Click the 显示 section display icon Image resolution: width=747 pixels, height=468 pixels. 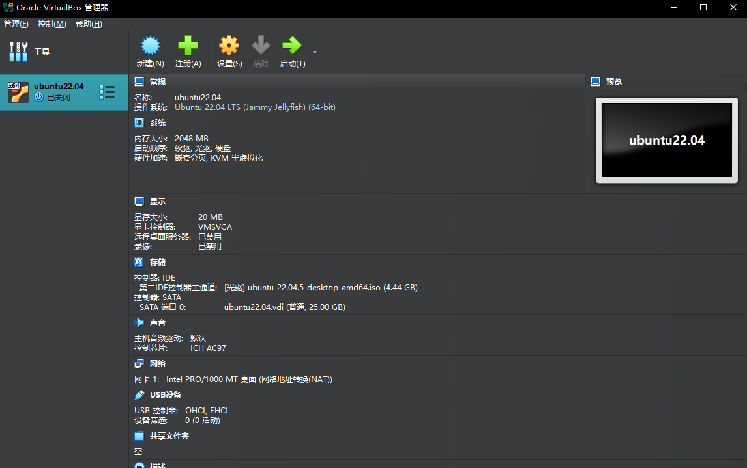coord(139,202)
